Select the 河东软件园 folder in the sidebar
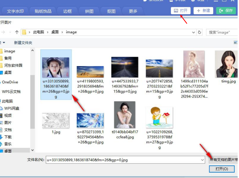239x178 pixels. (x=13, y=65)
